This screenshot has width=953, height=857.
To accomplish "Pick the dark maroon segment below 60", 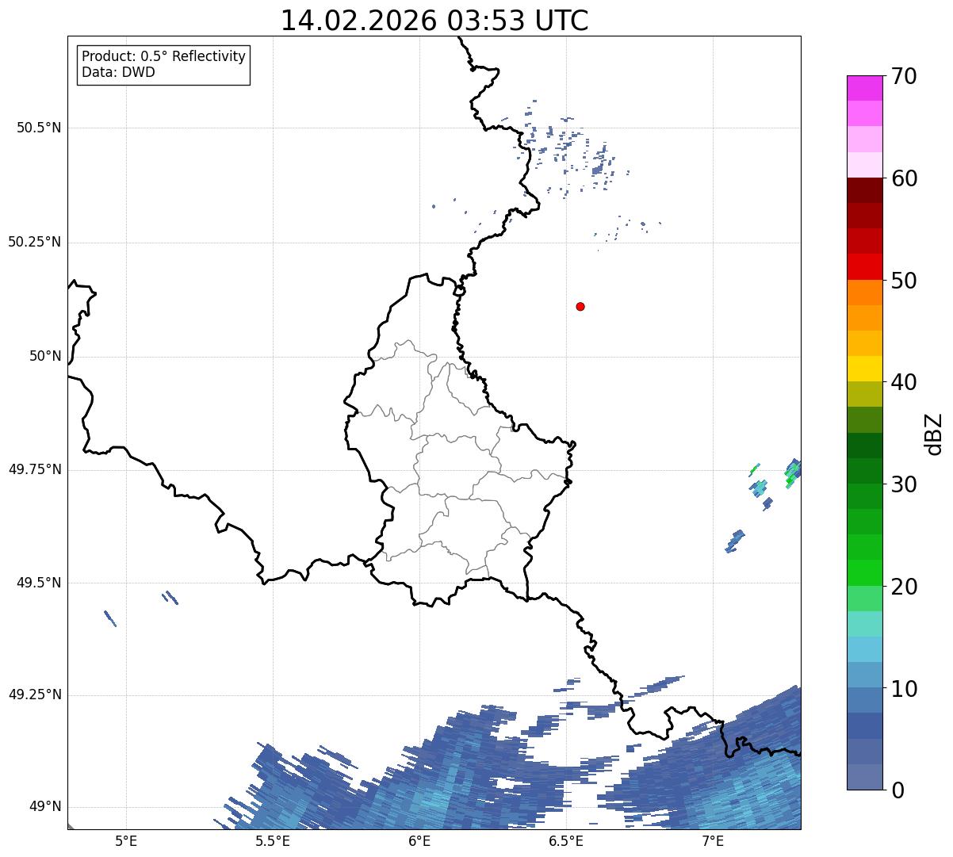I will pos(865,190).
